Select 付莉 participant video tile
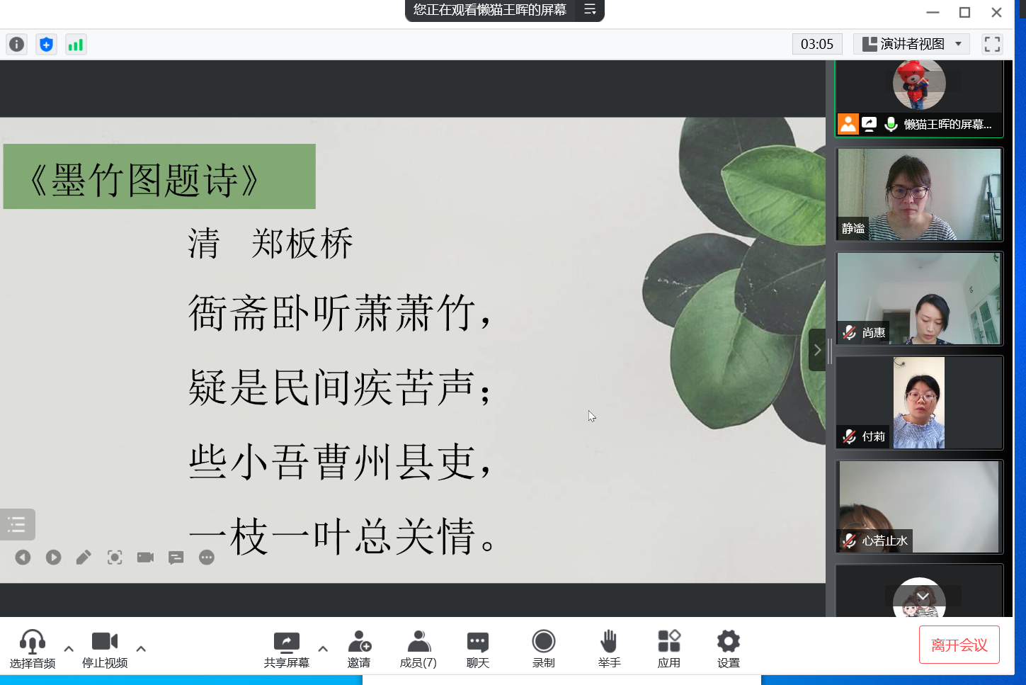Screen dimensions: 1026x685 click(x=919, y=402)
